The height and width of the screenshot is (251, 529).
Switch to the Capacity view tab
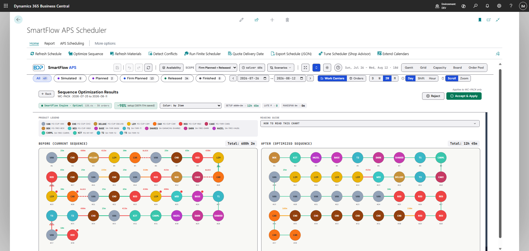point(440,68)
